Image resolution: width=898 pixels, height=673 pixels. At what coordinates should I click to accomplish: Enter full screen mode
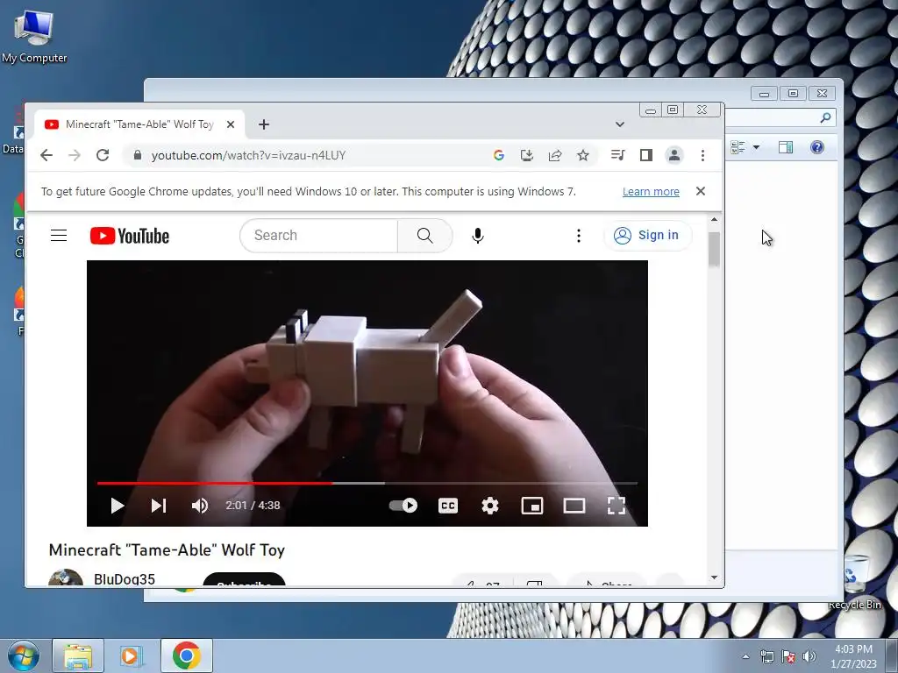point(616,506)
